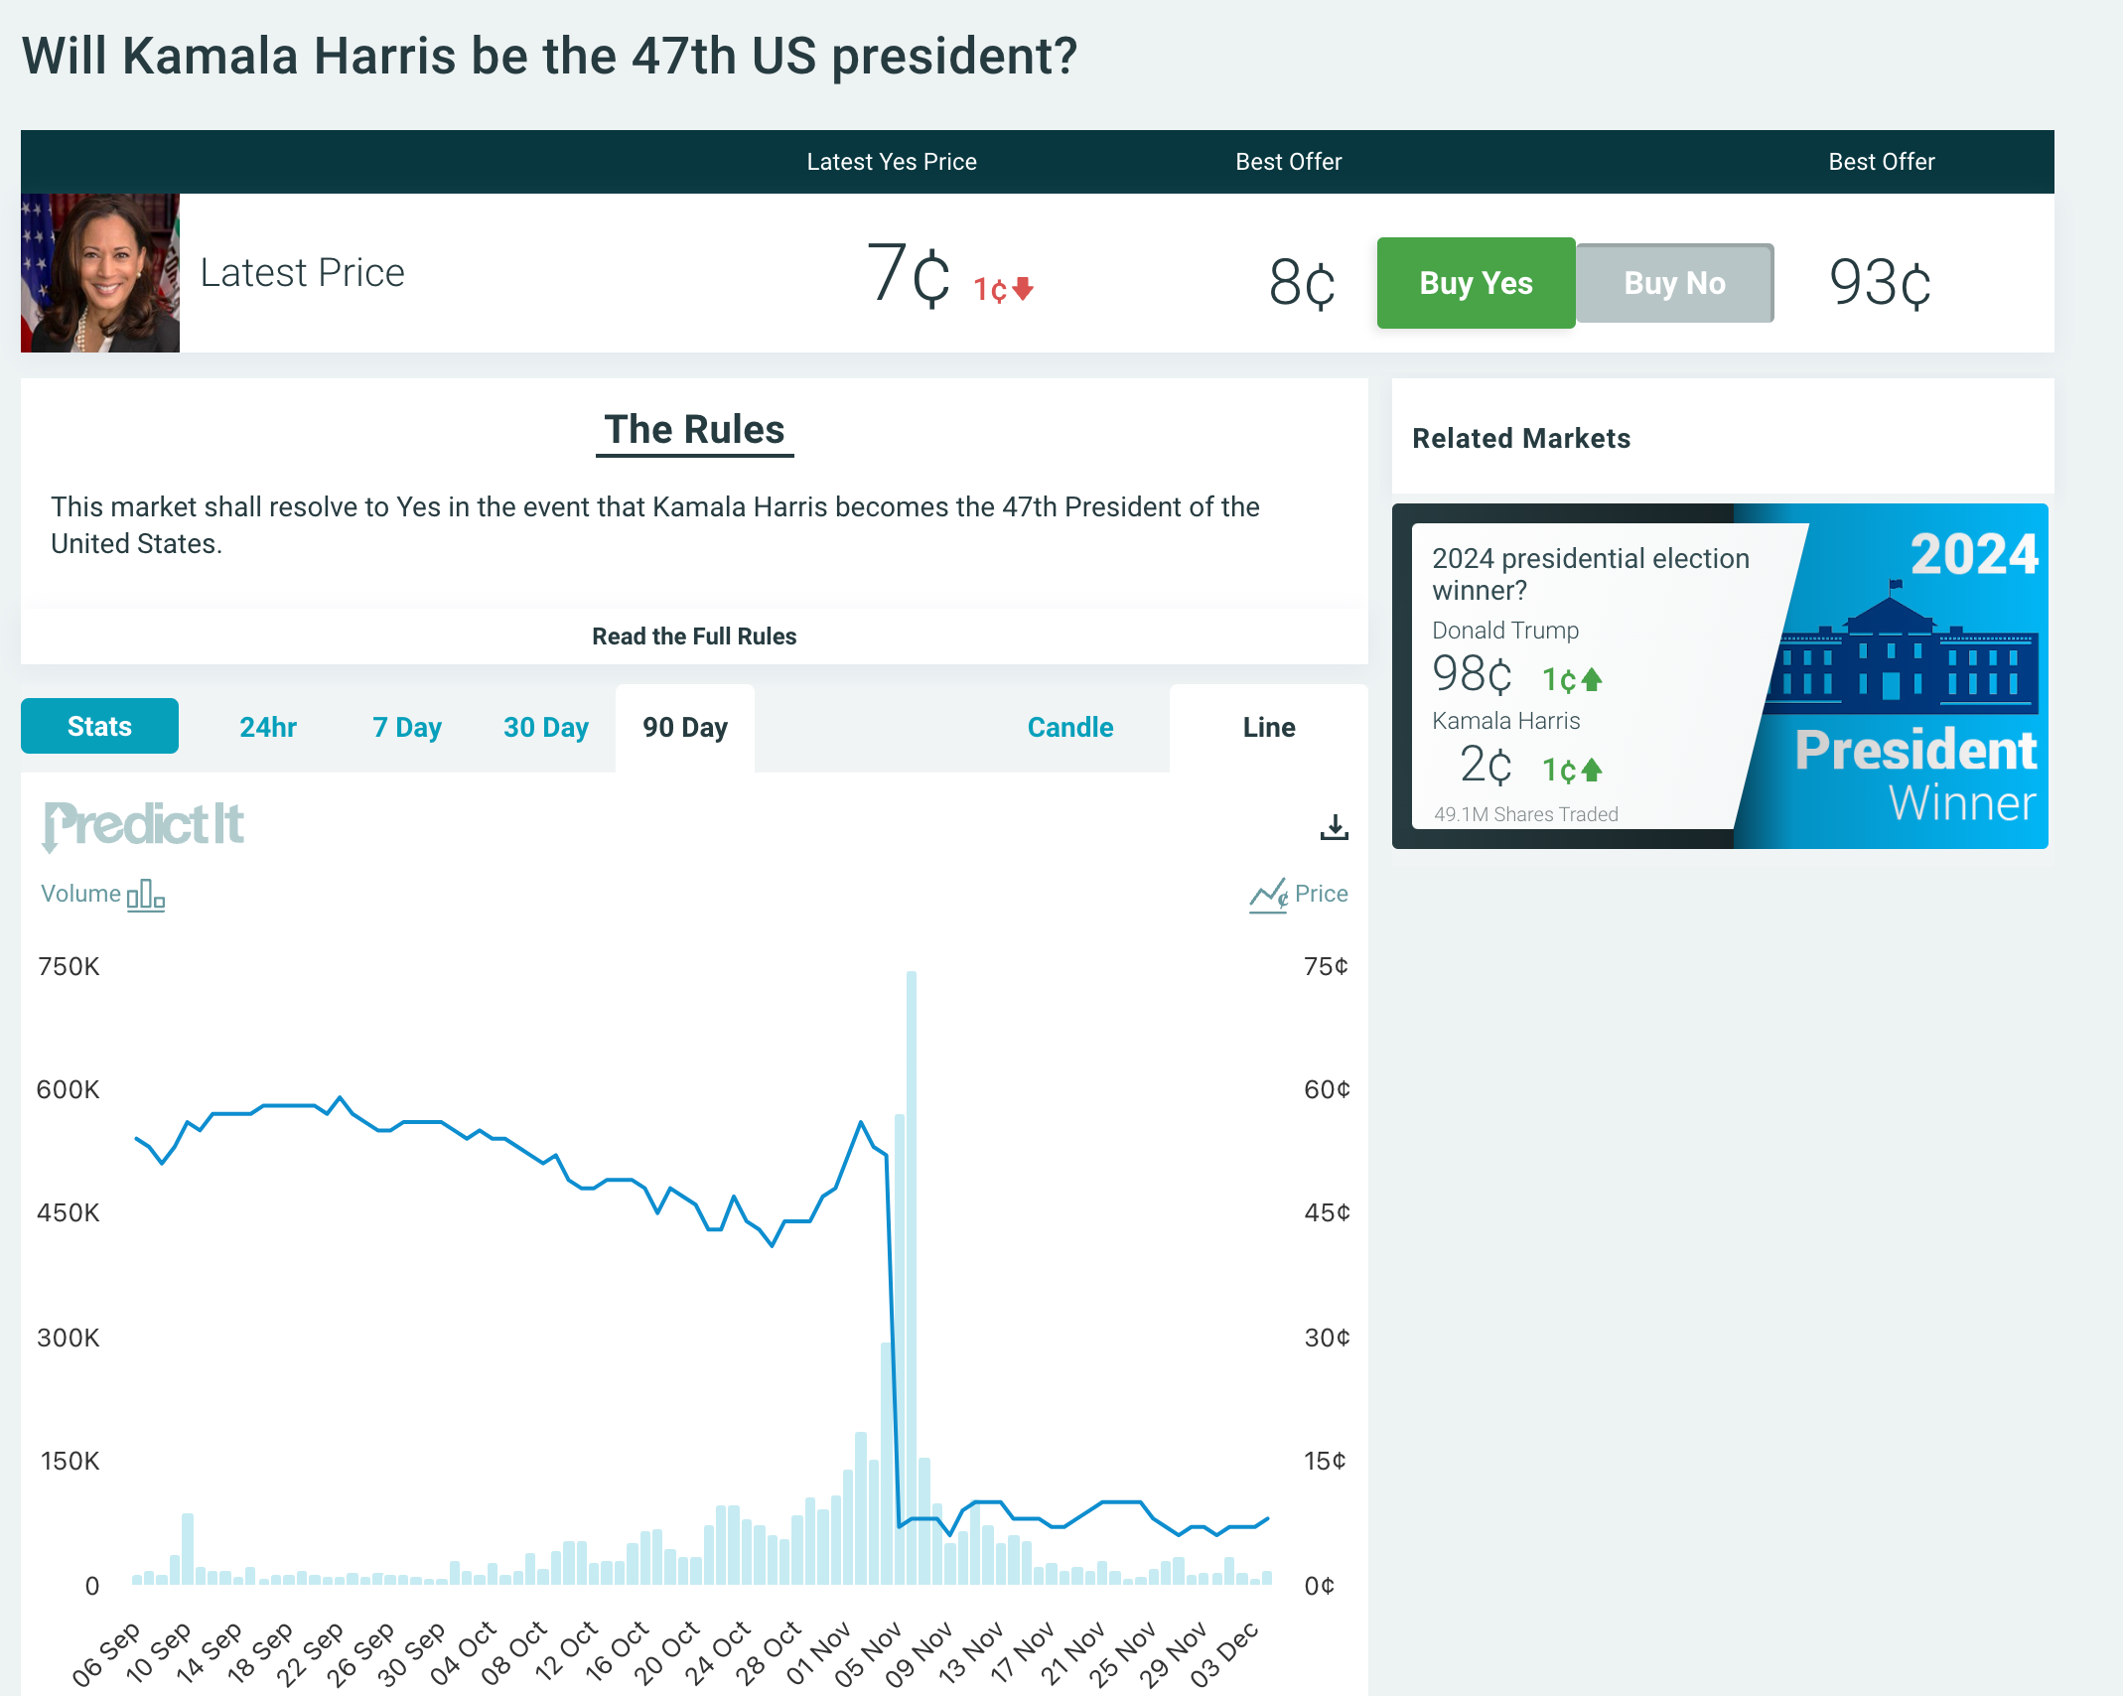This screenshot has height=1696, width=2123.
Task: Switch chart to 24hr range
Action: coord(268,728)
